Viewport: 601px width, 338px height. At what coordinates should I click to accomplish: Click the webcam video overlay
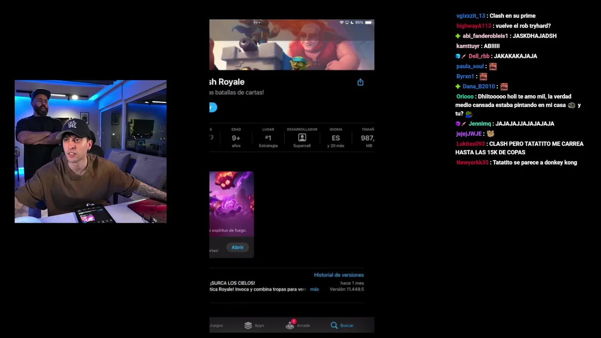point(90,151)
